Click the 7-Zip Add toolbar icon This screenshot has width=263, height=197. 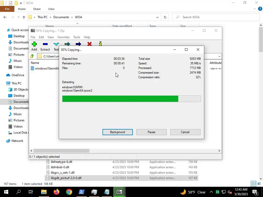click(x=34, y=44)
